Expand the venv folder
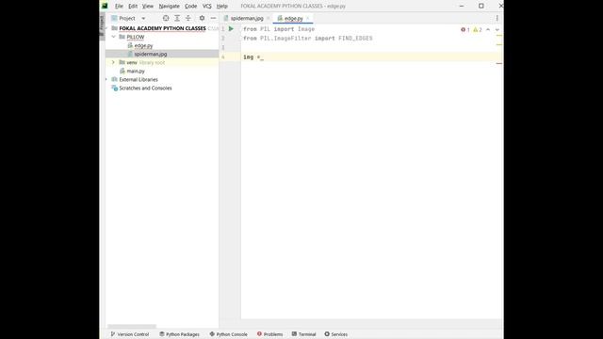The height and width of the screenshot is (339, 603). coord(113,62)
